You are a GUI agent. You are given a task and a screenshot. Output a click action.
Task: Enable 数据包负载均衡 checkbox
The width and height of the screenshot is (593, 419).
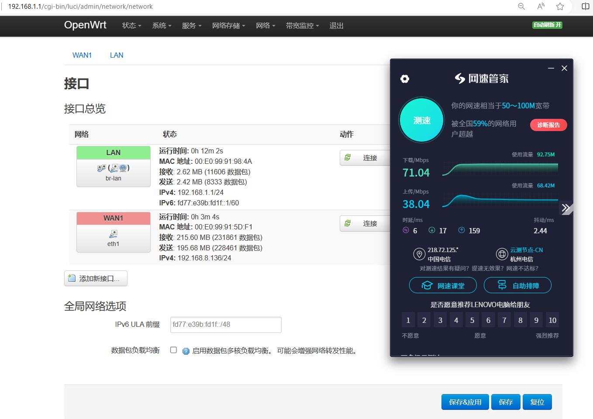point(173,350)
